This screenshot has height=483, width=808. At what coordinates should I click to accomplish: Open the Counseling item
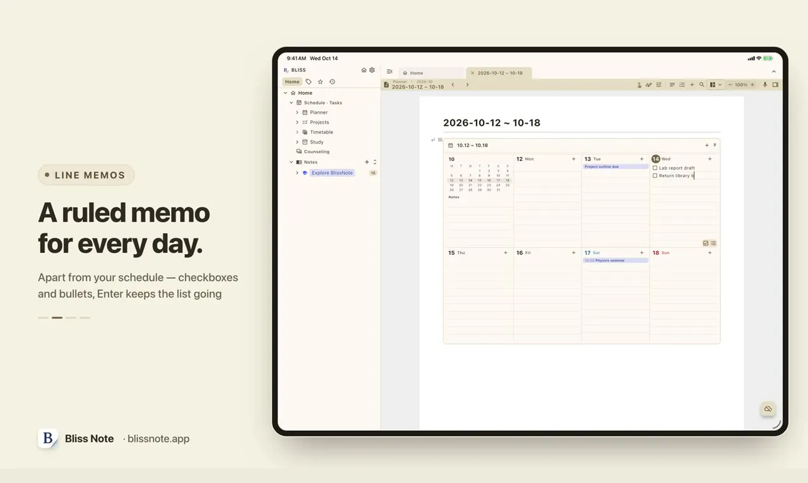(316, 152)
